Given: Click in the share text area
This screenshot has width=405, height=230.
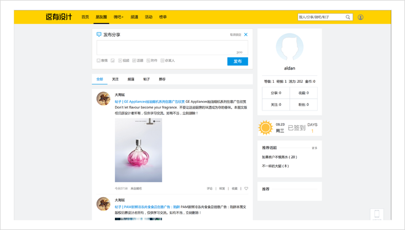Looking at the screenshot, I should click(x=172, y=48).
